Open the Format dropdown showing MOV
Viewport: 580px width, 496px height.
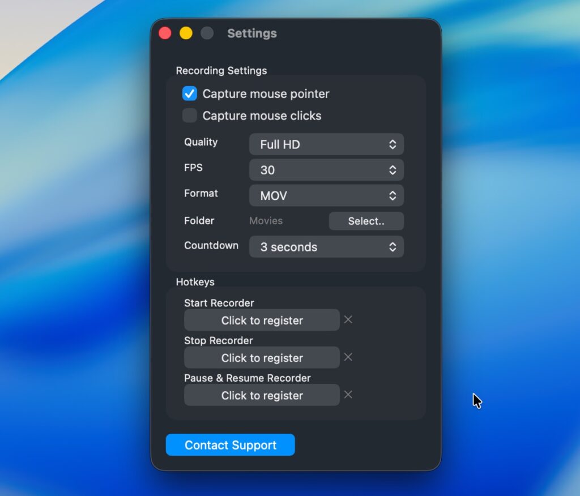(x=326, y=196)
